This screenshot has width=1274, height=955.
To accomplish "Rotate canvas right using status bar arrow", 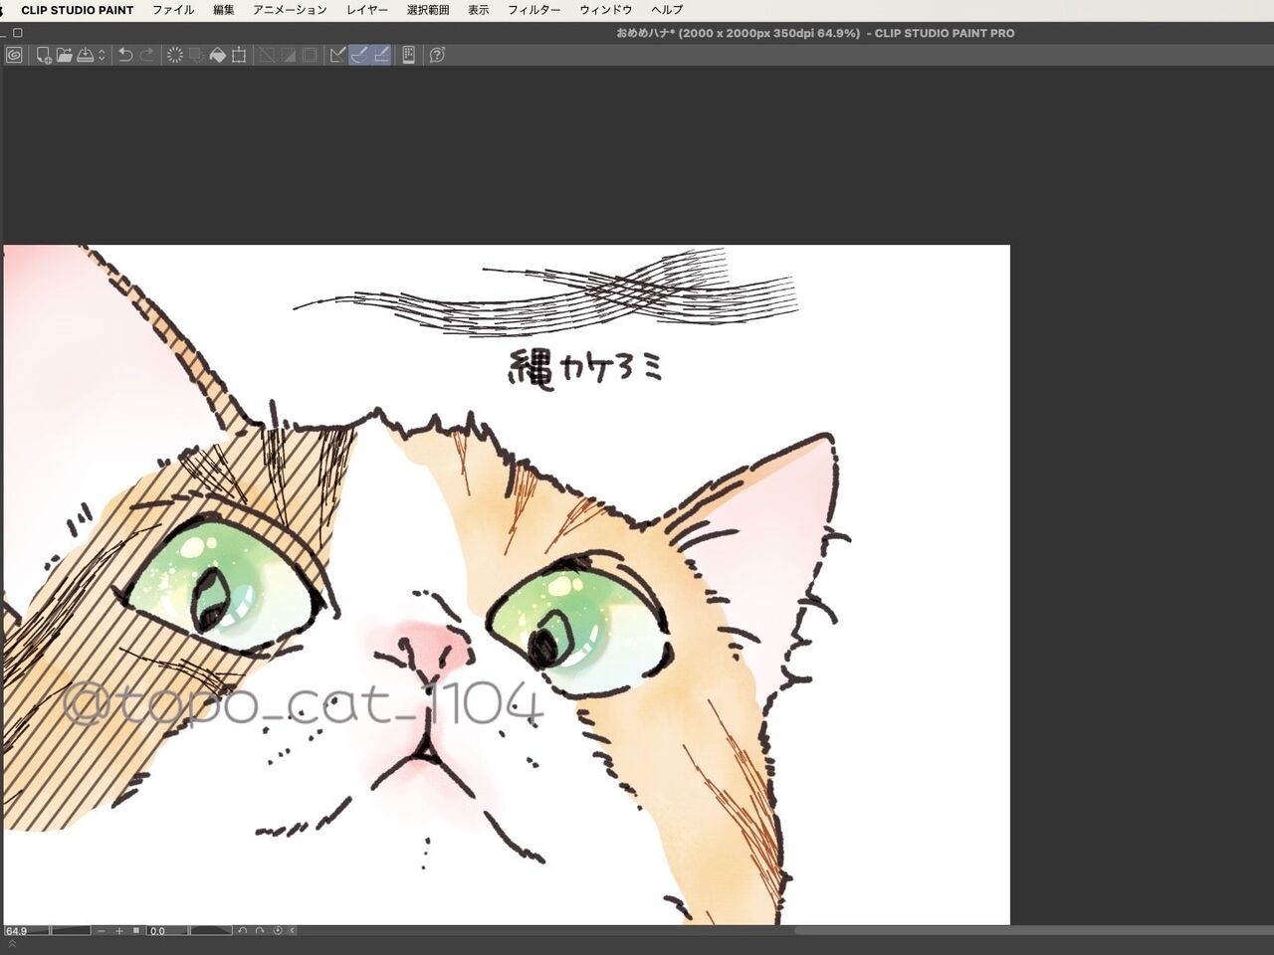I will (x=260, y=931).
